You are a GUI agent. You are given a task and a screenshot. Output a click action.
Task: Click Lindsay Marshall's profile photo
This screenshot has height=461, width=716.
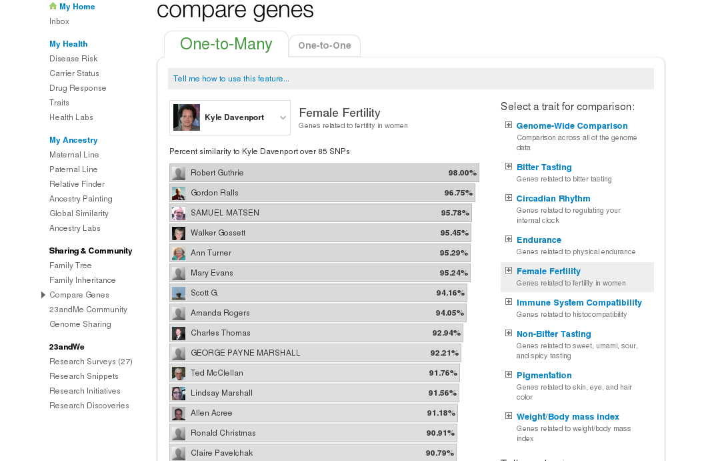pyautogui.click(x=179, y=394)
